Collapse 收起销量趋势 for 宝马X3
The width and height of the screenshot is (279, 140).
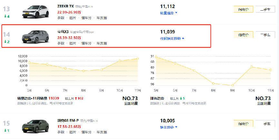pyautogui.click(x=172, y=38)
